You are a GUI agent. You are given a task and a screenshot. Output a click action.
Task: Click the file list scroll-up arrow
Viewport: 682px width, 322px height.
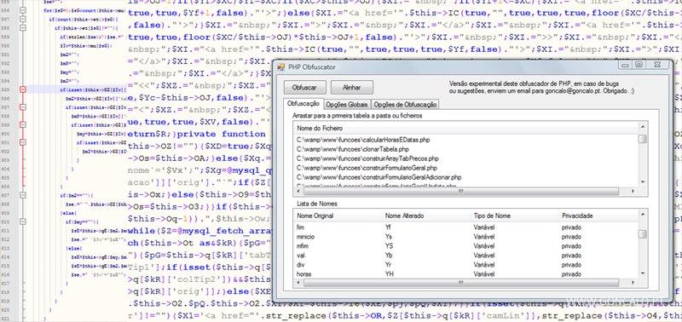[x=642, y=126]
